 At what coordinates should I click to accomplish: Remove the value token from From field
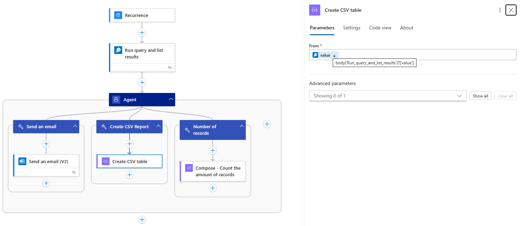[334, 56]
